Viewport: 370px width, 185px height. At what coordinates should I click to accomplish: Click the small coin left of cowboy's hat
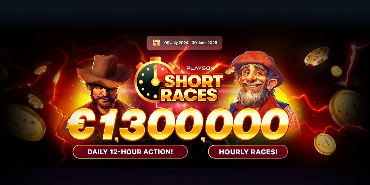click(41, 70)
